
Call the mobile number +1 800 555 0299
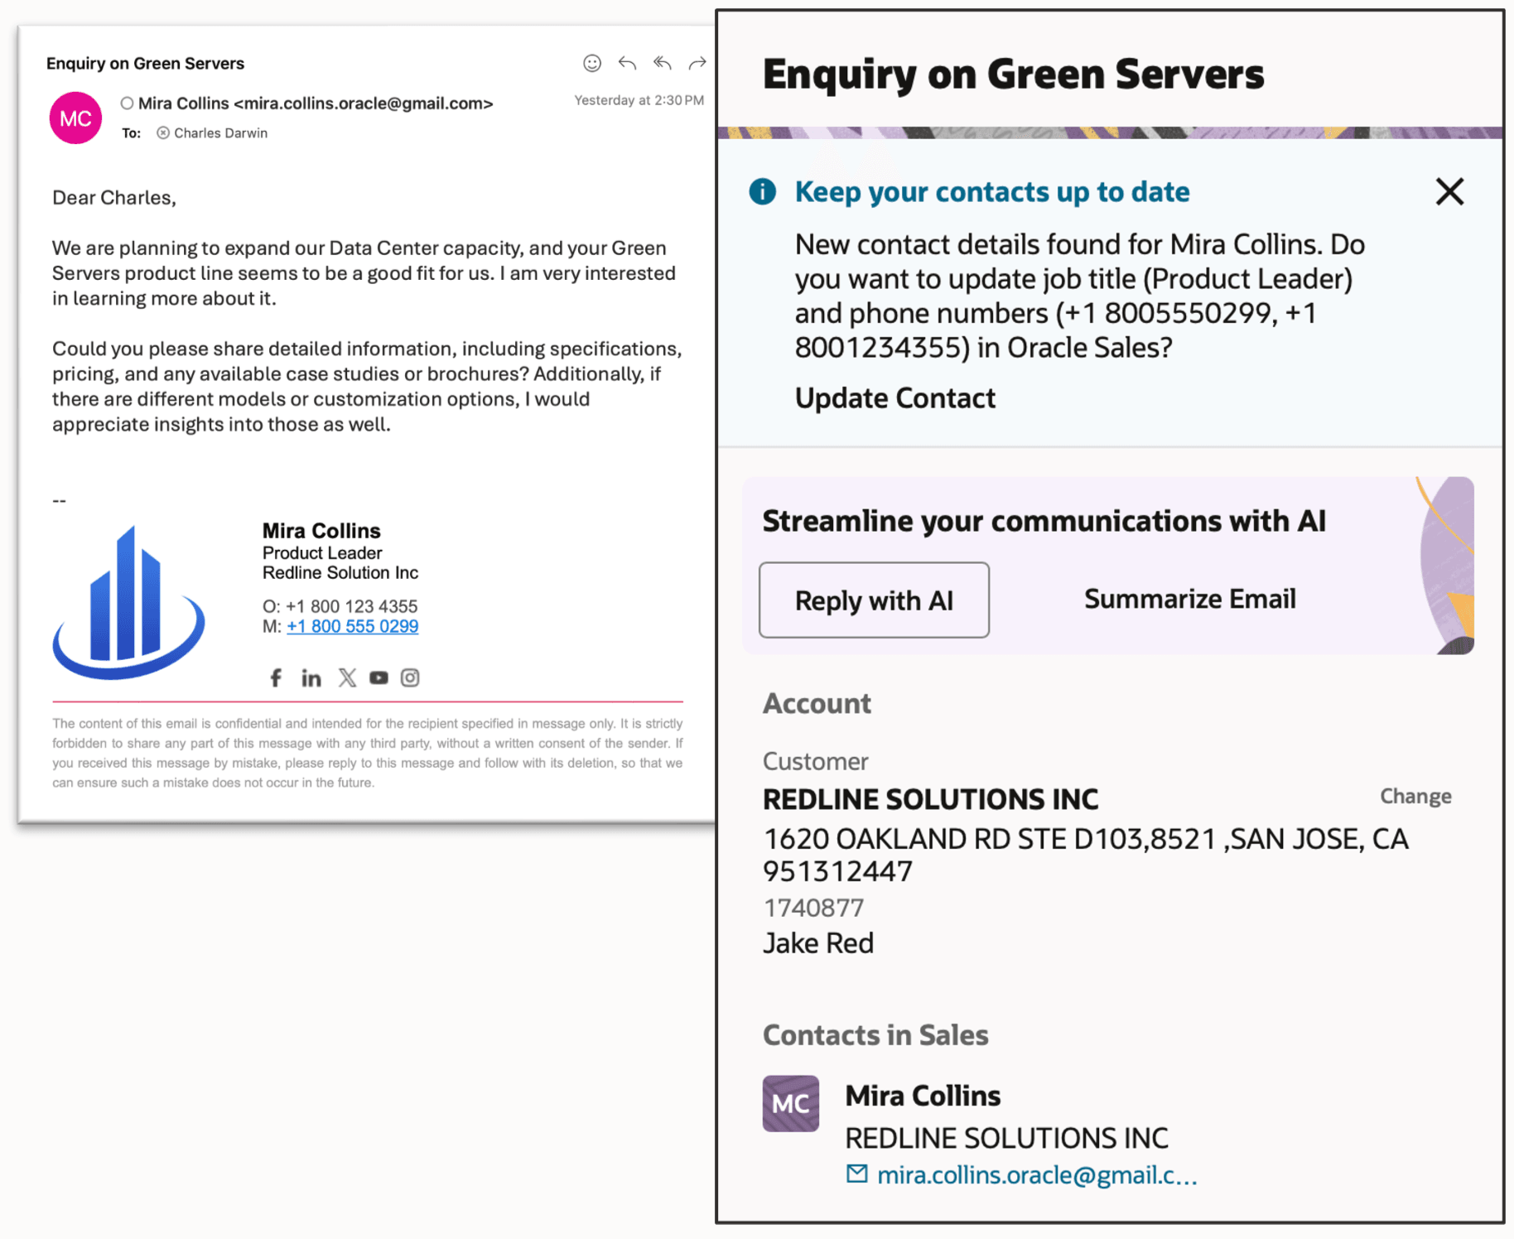pyautogui.click(x=352, y=626)
